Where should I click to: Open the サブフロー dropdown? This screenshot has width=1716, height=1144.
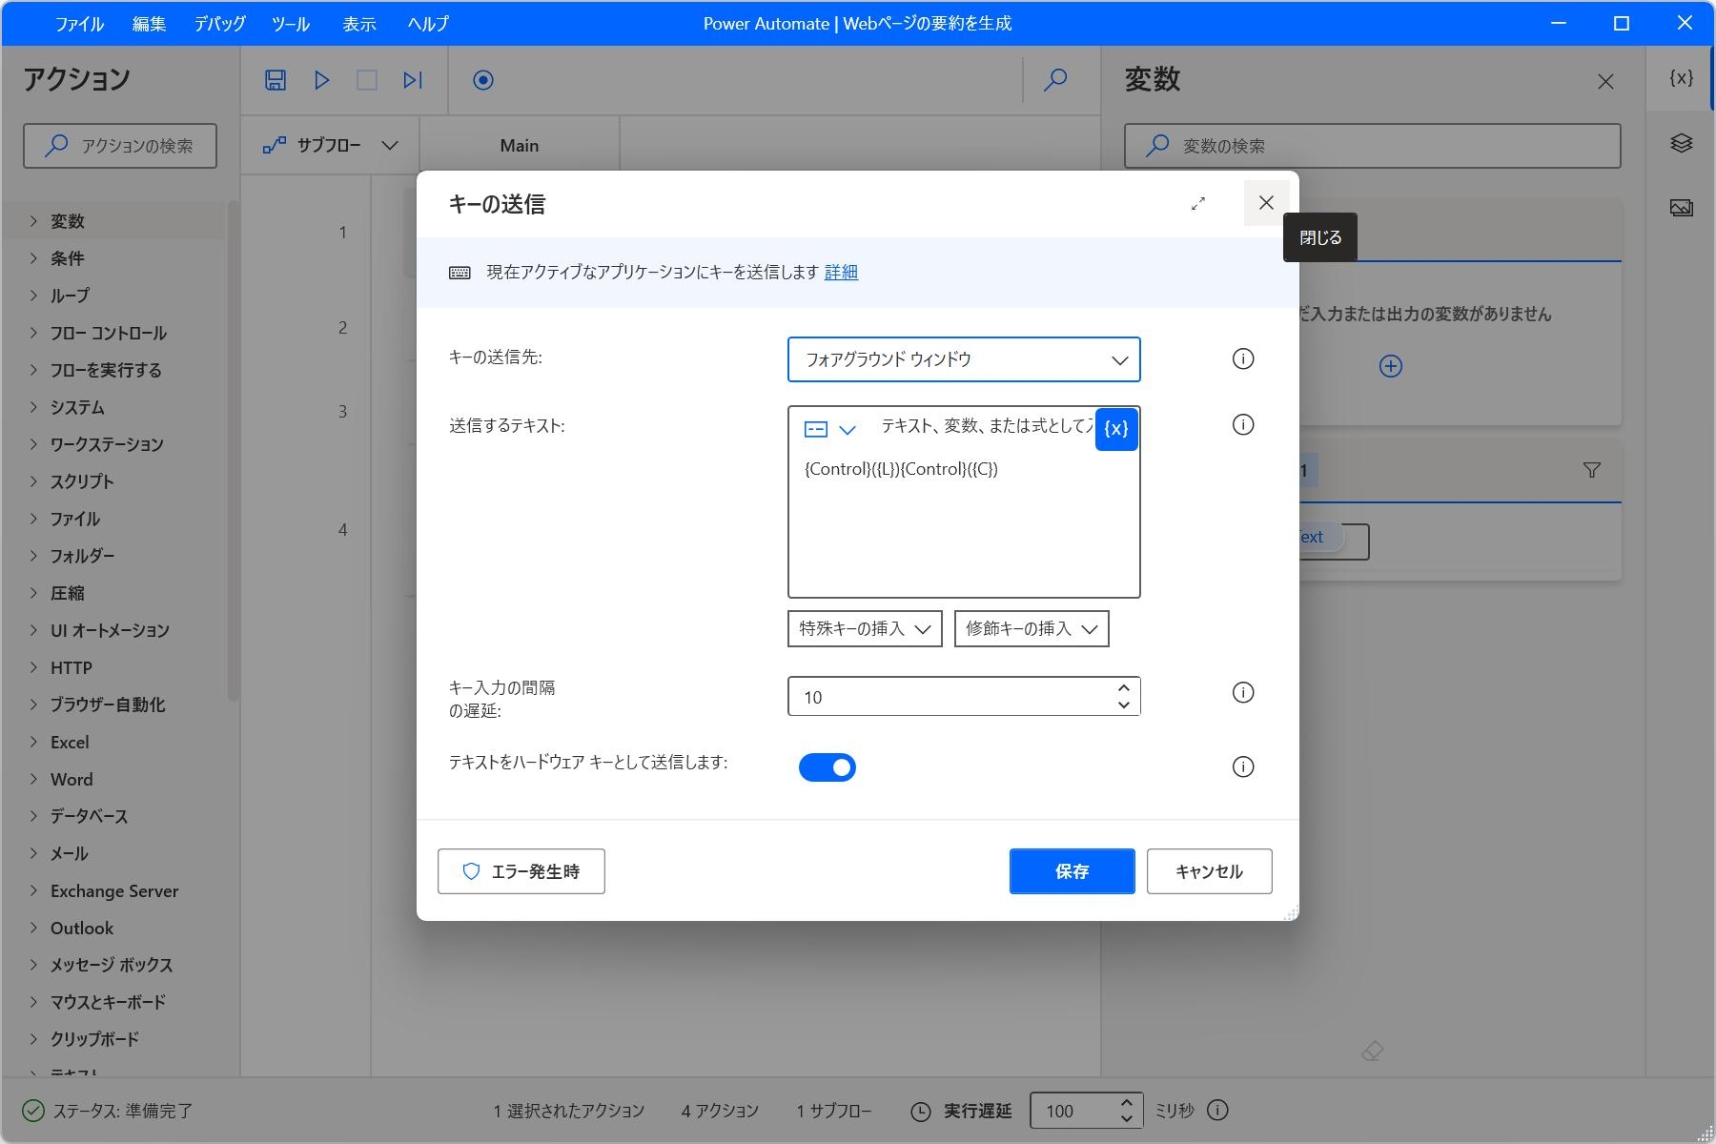(330, 145)
